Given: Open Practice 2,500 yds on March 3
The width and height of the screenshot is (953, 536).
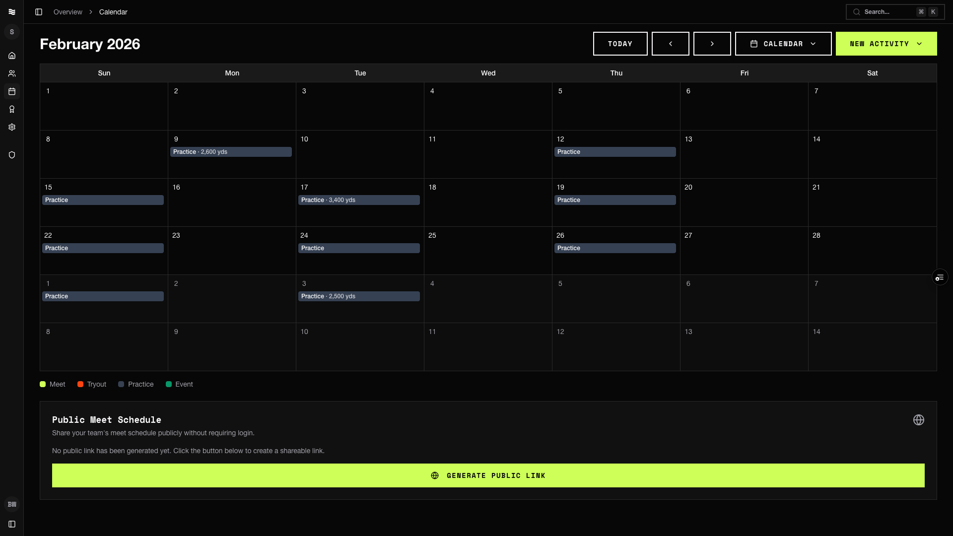Looking at the screenshot, I should [359, 296].
